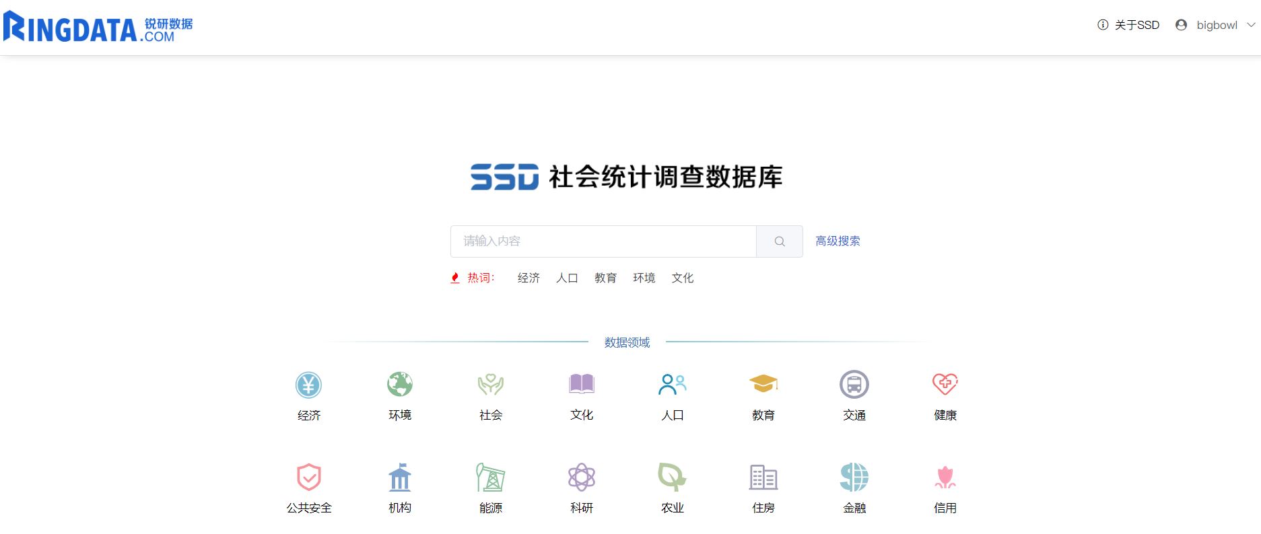Viewport: 1261px width, 534px height.
Task: Open the 经济 economy domain icon
Action: pyautogui.click(x=309, y=385)
